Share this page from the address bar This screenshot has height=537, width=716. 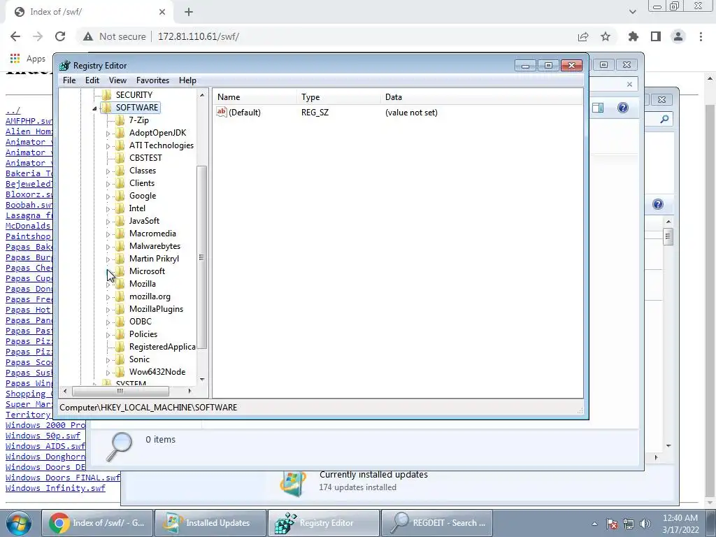583,36
